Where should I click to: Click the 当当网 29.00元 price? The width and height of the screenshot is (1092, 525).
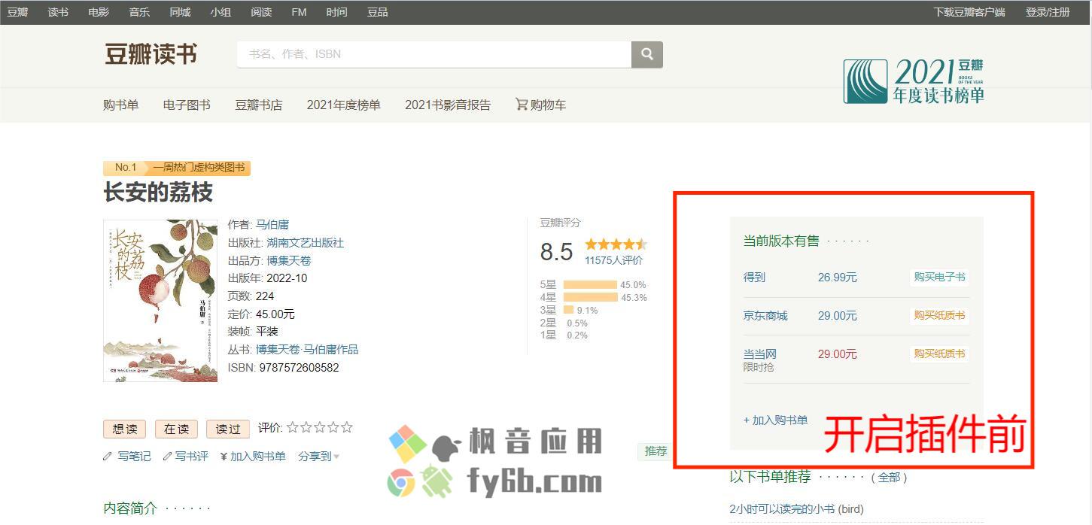(x=838, y=354)
